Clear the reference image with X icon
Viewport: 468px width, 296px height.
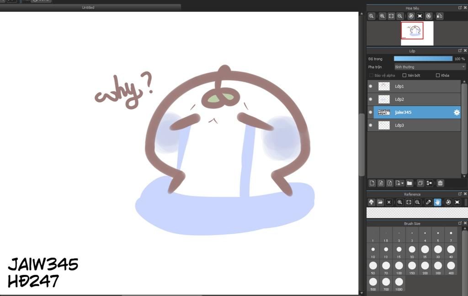point(389,202)
